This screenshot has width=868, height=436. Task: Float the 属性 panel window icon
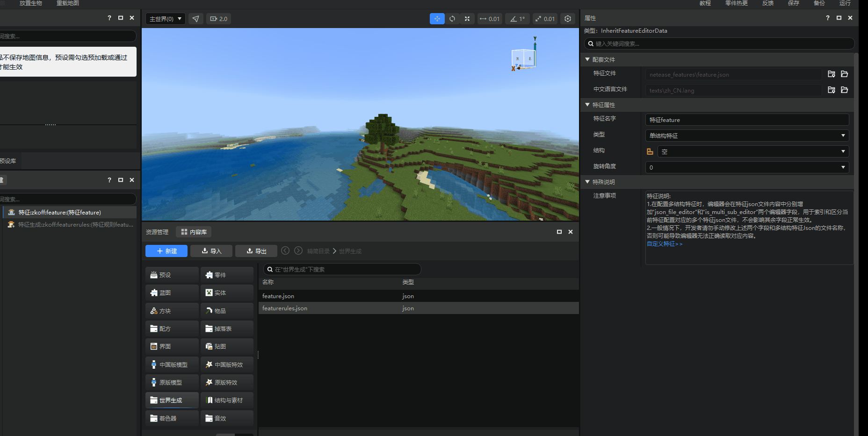839,18
